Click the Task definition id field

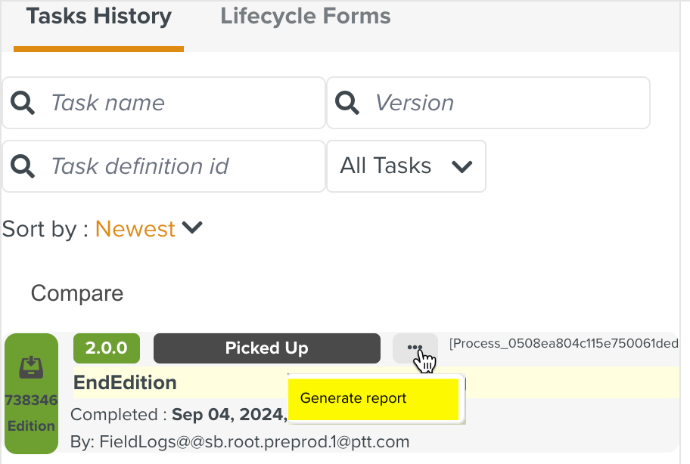182,166
